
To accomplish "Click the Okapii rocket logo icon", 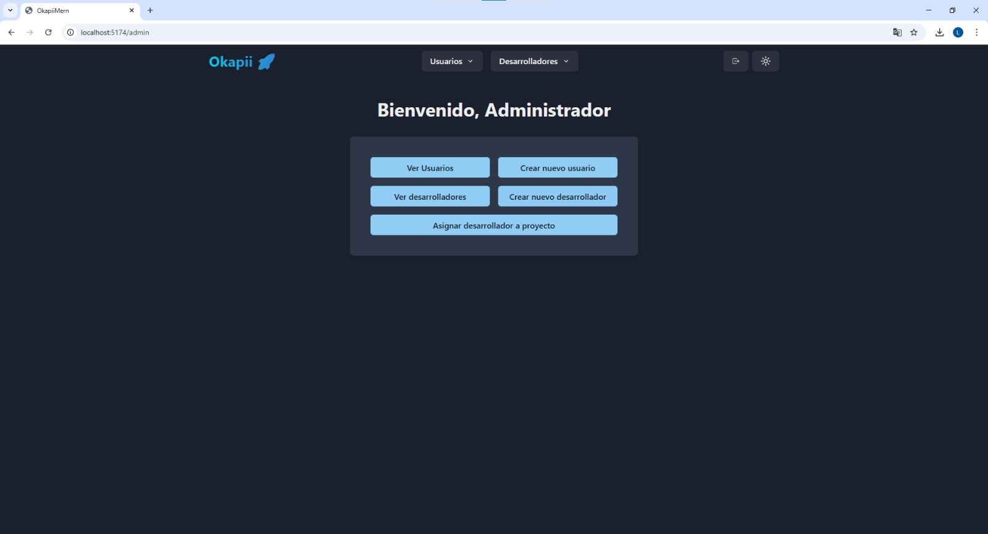I will coord(266,62).
